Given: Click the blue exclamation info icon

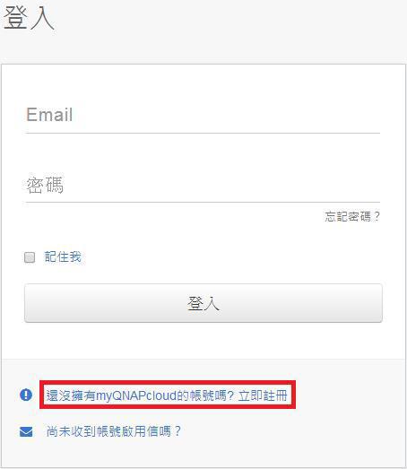Looking at the screenshot, I should click(26, 395).
